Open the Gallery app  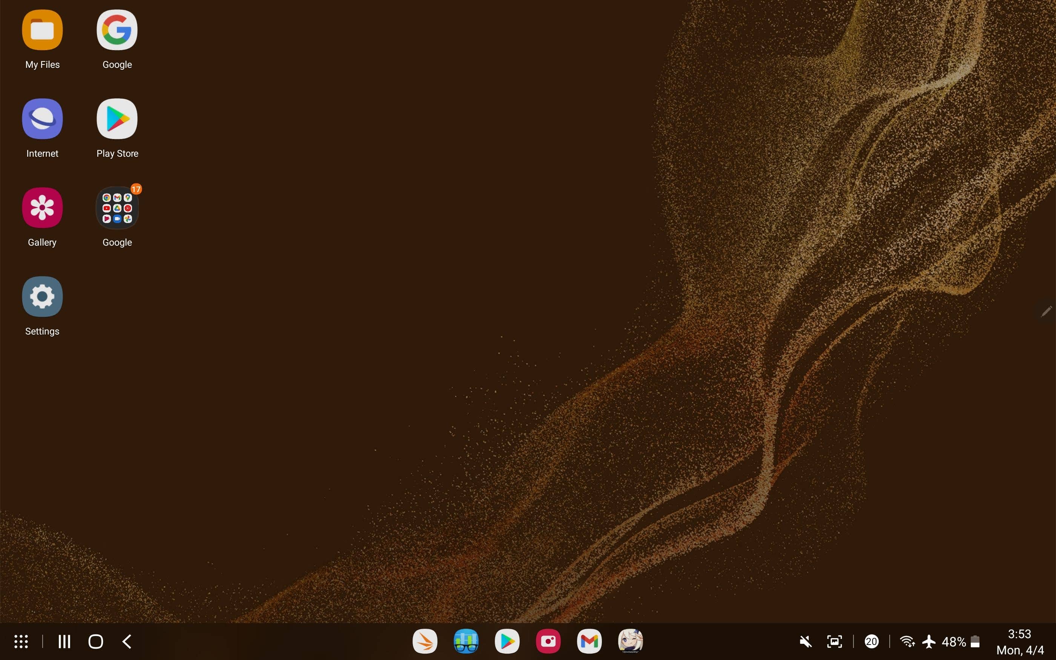(42, 207)
